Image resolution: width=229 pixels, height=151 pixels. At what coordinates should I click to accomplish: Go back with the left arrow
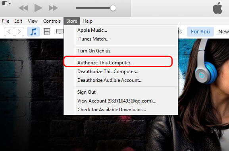tap(9, 31)
